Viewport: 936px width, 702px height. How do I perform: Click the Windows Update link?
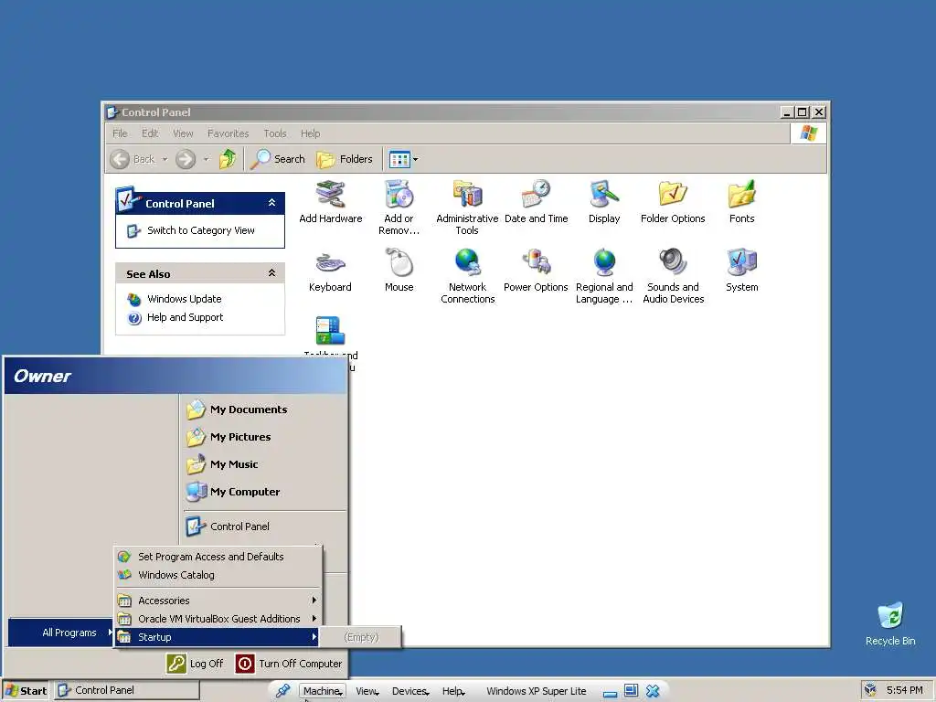coord(175,299)
